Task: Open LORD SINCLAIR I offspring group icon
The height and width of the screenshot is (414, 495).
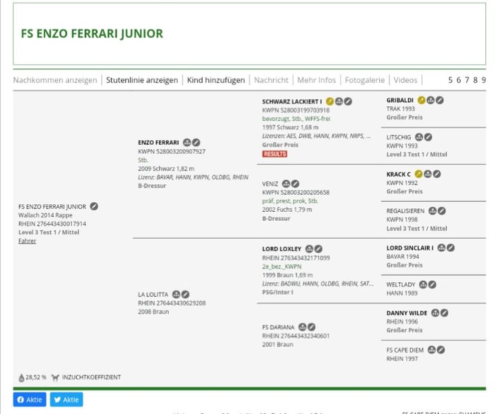Action: 442,248
